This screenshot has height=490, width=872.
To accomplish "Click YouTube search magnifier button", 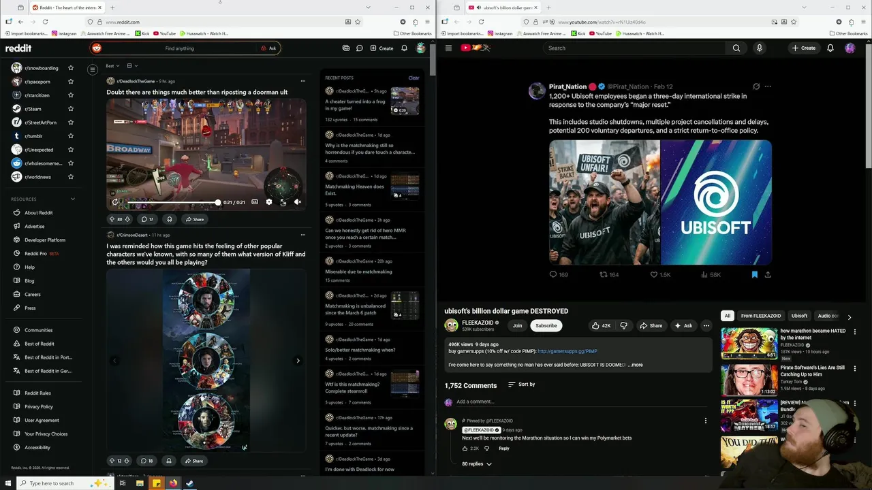I will (736, 48).
